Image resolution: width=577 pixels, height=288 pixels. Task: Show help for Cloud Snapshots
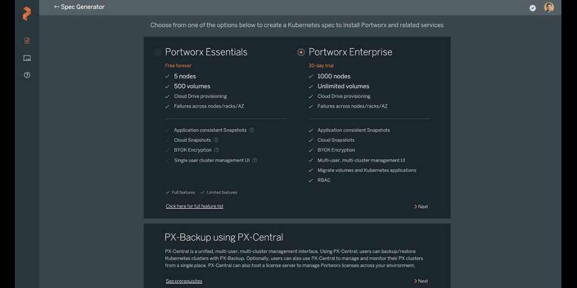click(216, 140)
